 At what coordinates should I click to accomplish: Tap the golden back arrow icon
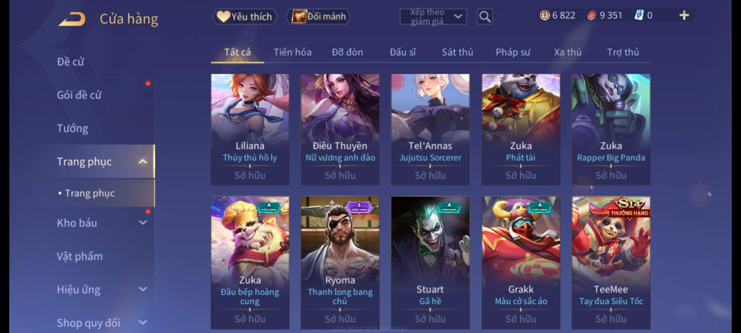[72, 19]
